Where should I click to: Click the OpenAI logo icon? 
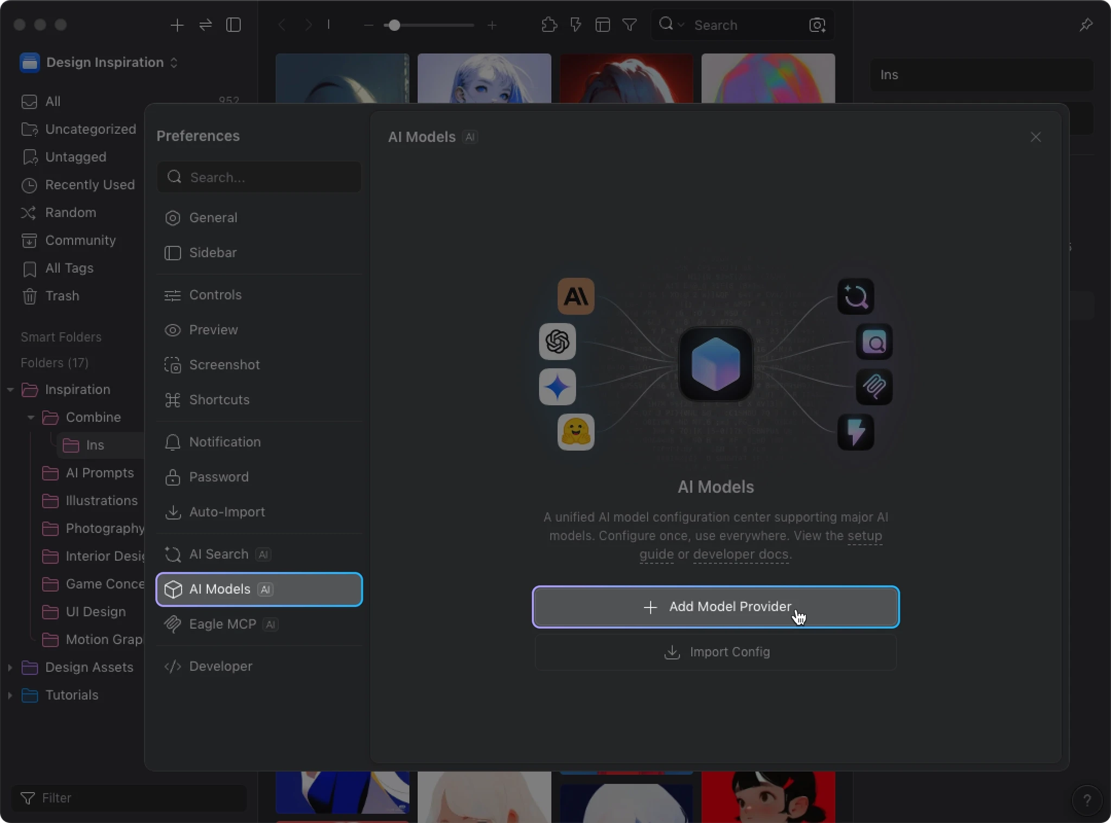(557, 342)
